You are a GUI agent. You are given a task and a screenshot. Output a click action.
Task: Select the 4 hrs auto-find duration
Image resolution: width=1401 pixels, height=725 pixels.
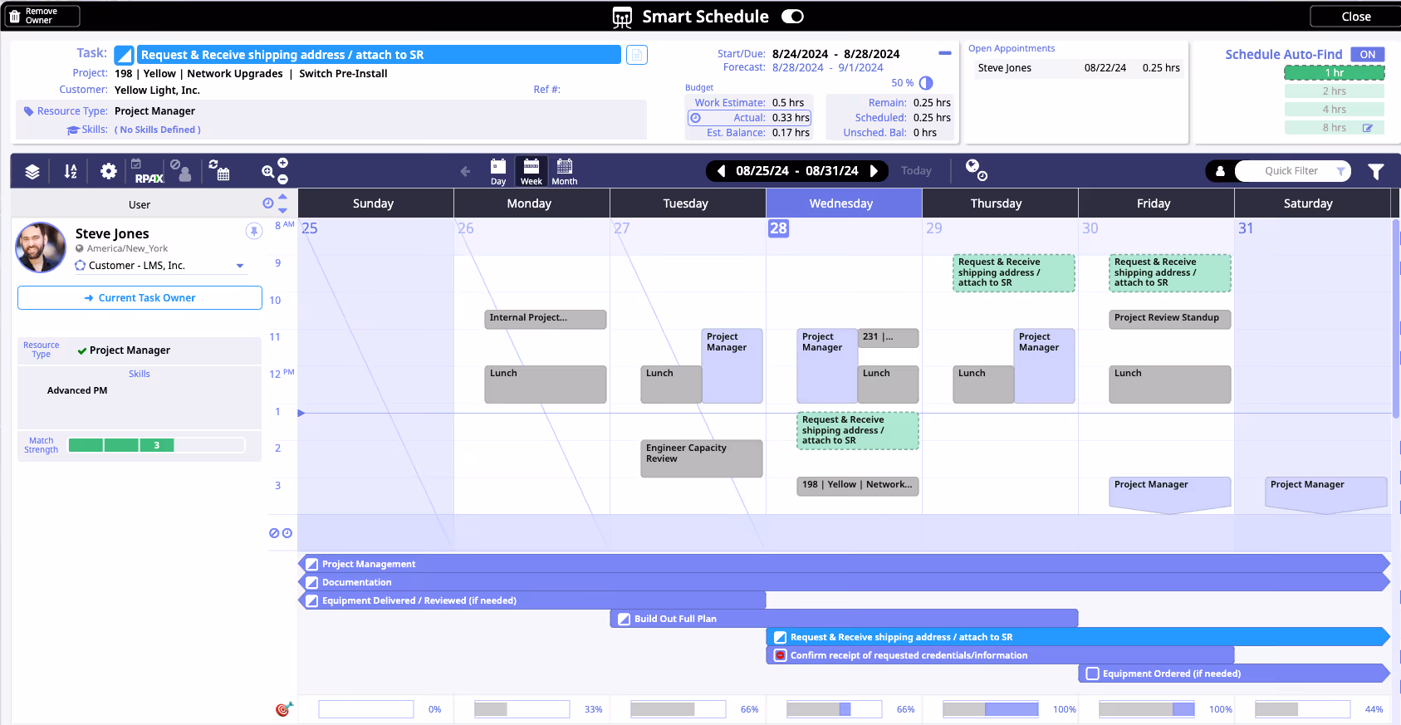(x=1335, y=110)
